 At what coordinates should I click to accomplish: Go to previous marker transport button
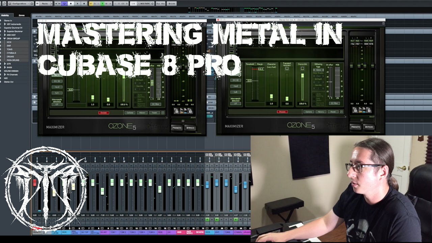[56, 3]
